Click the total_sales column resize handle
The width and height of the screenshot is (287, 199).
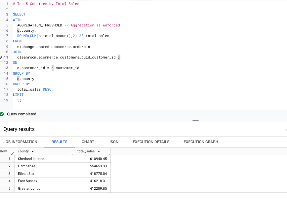pyautogui.click(x=109, y=153)
